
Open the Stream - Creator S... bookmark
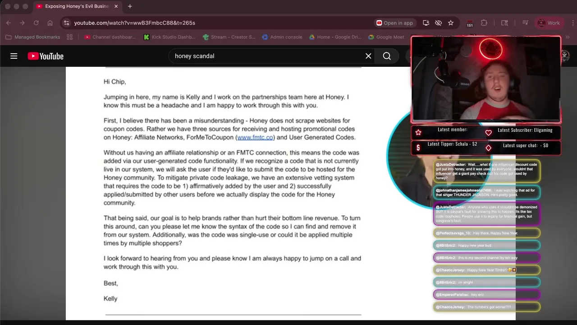[229, 37]
